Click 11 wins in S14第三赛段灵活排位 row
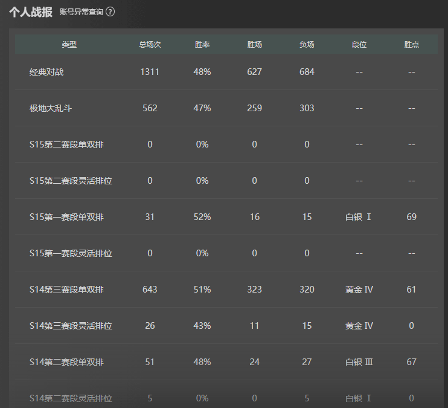 coord(255,326)
